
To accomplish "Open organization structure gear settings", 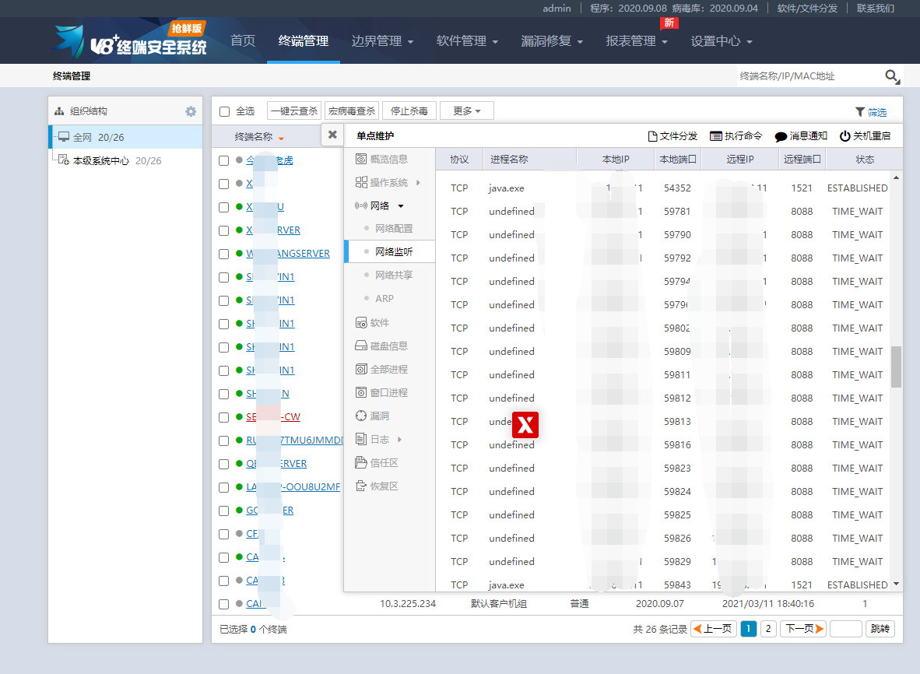I will 191,111.
